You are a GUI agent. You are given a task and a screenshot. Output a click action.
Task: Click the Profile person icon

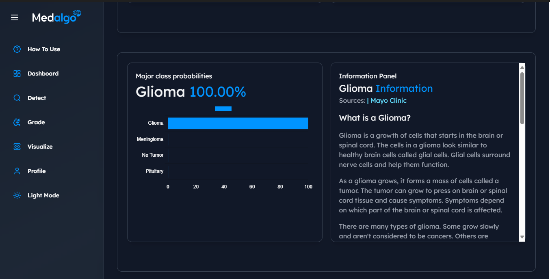point(17,171)
